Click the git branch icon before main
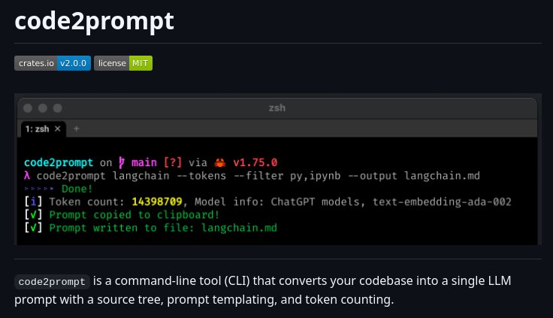The image size is (553, 318). coord(122,162)
